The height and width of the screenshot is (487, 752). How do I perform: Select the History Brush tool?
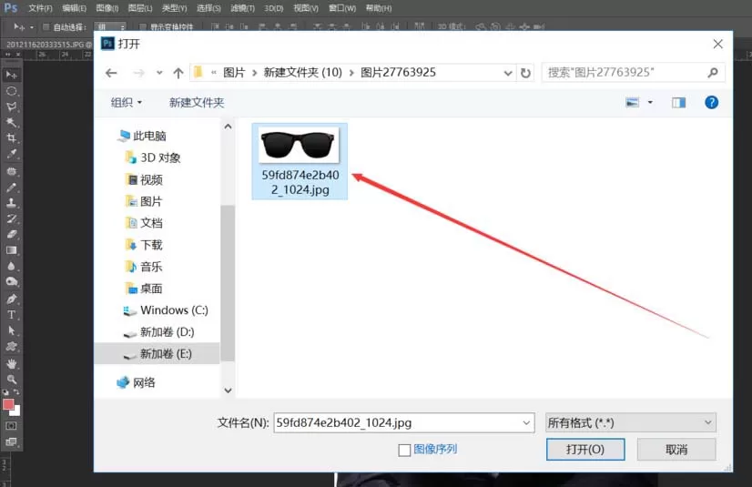coord(11,219)
